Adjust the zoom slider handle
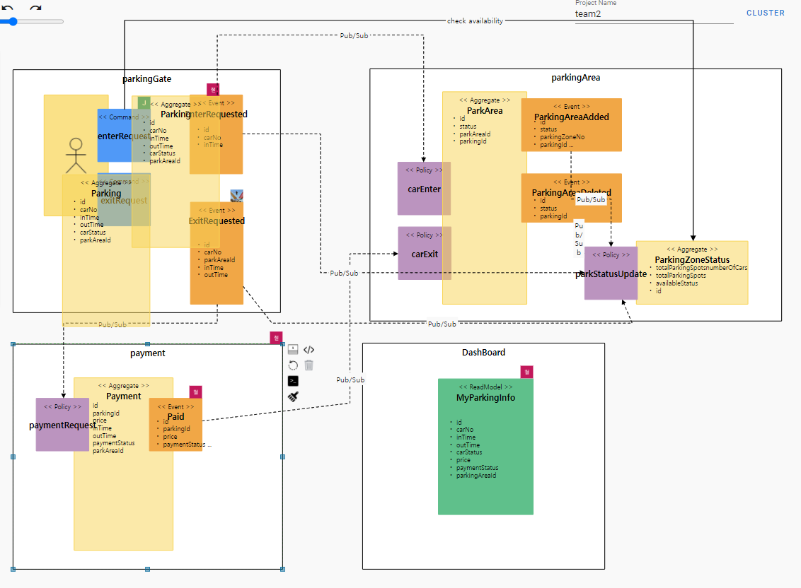 [13, 21]
